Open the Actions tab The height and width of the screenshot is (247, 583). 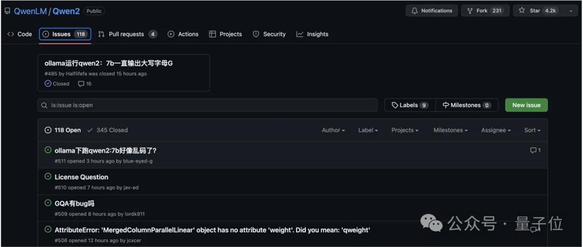[183, 34]
